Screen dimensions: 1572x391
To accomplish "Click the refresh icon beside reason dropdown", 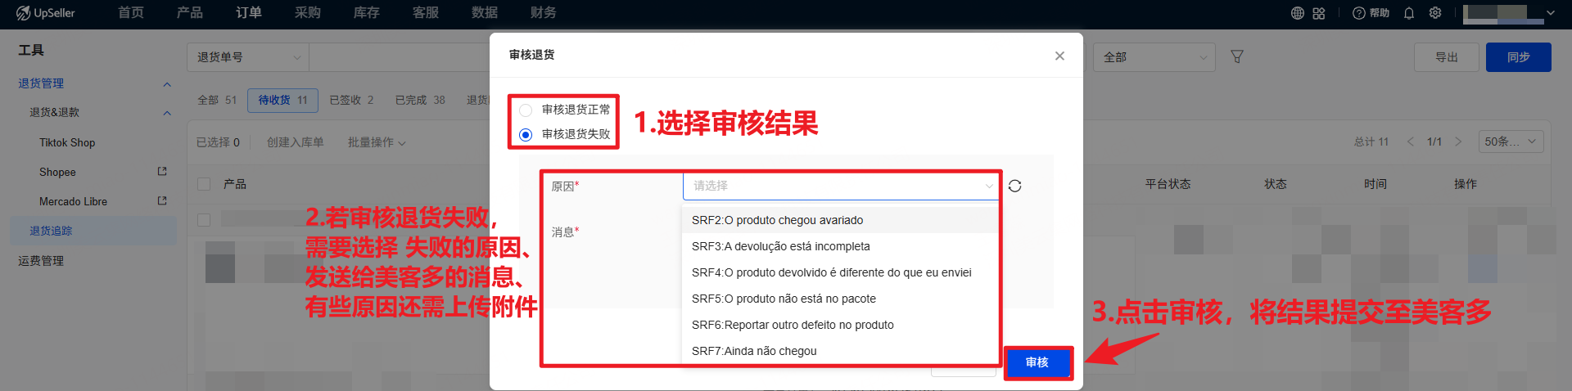I will (1014, 187).
